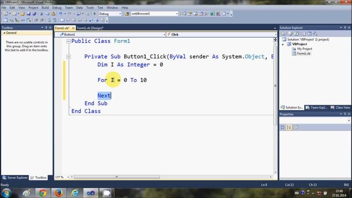Toggle auto-hide pin on Toolbox panel
Screen dimensions: 352x198
(46, 28)
